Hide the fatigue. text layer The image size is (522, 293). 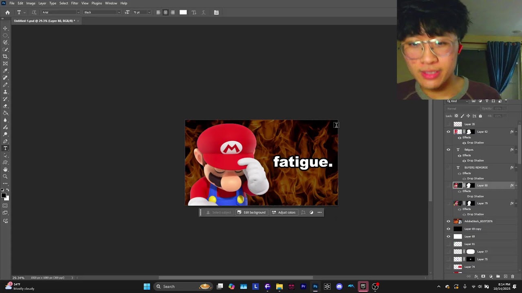[x=449, y=150]
